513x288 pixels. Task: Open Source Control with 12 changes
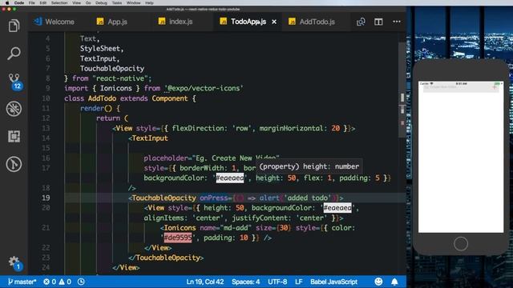pyautogui.click(x=14, y=82)
